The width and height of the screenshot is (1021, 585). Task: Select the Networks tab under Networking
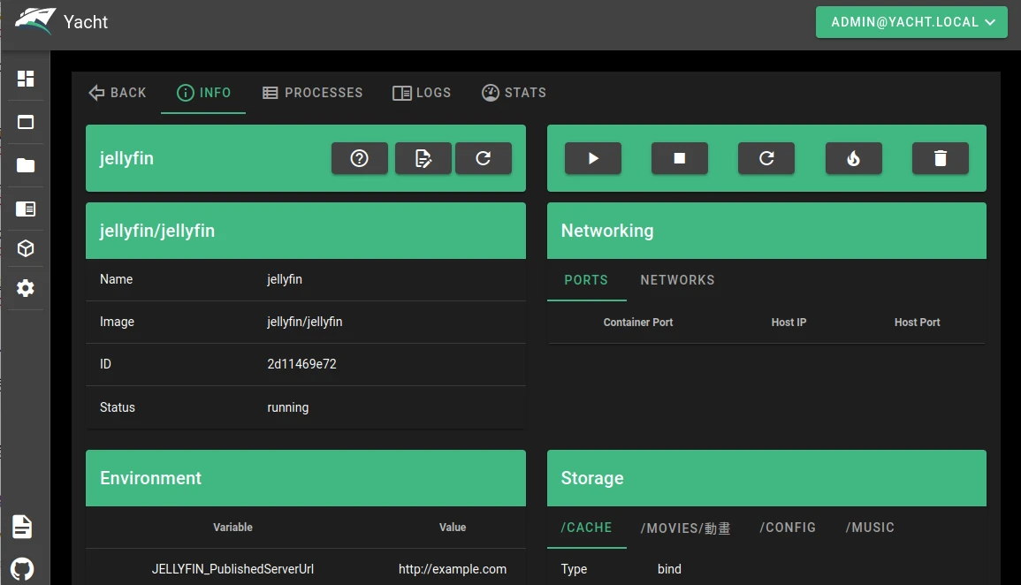(x=677, y=280)
